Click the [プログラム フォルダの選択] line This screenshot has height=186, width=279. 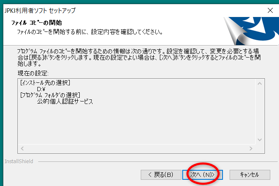pyautogui.click(x=50, y=95)
